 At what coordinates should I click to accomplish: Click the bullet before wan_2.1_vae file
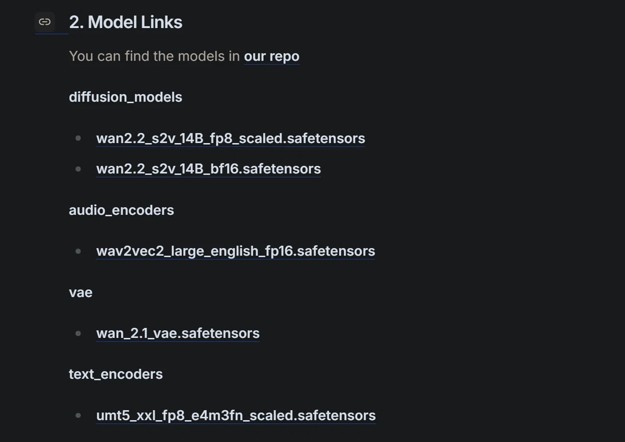[x=78, y=333]
